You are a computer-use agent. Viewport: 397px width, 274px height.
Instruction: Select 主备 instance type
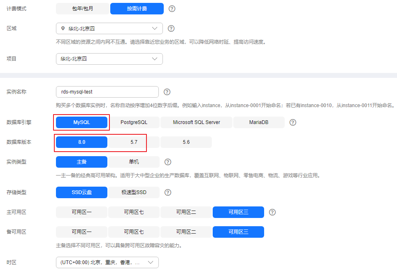coord(81,162)
